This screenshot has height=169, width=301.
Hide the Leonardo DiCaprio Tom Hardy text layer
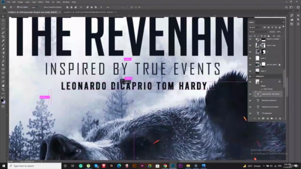coord(250,94)
